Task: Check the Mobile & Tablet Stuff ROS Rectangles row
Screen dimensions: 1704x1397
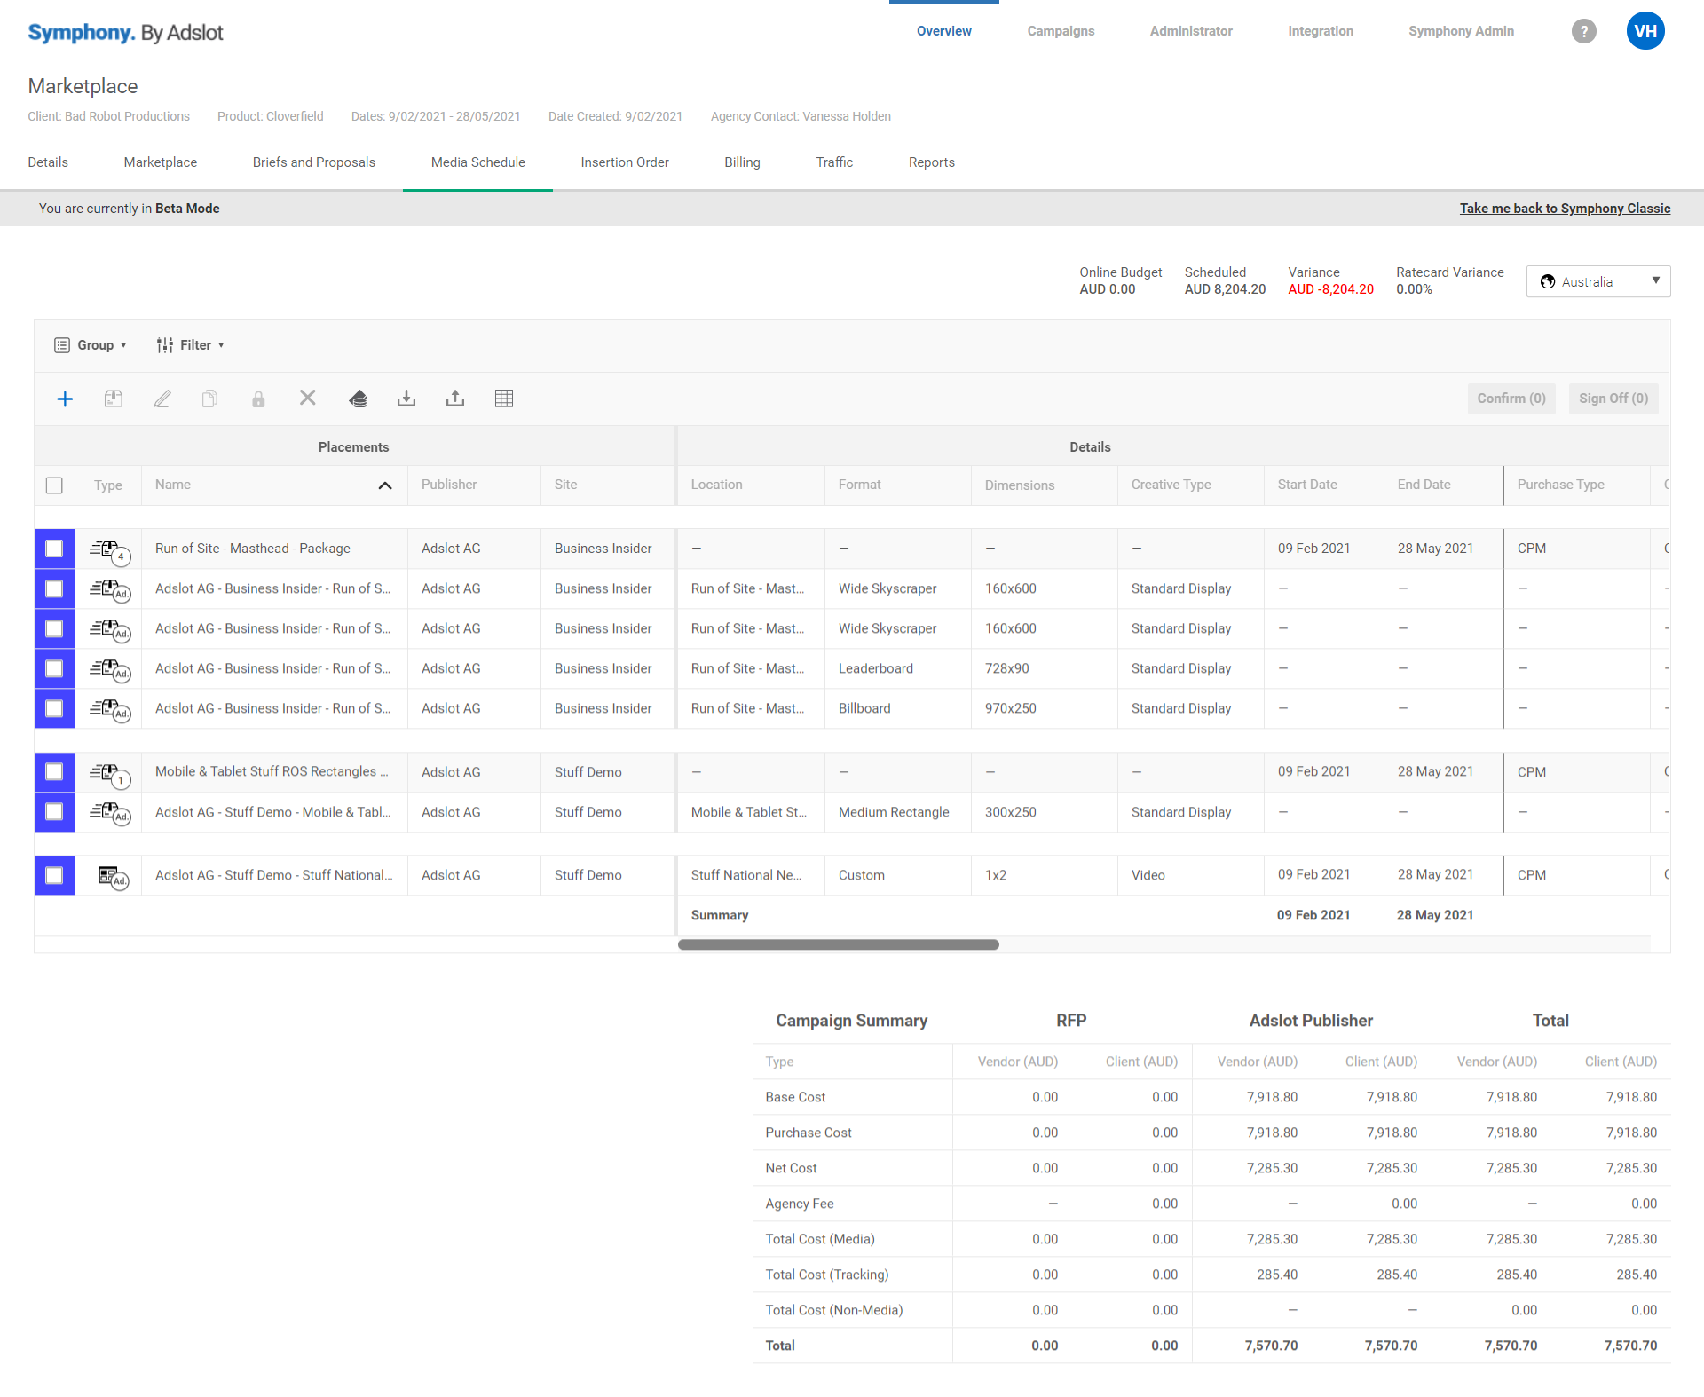Action: coord(54,772)
